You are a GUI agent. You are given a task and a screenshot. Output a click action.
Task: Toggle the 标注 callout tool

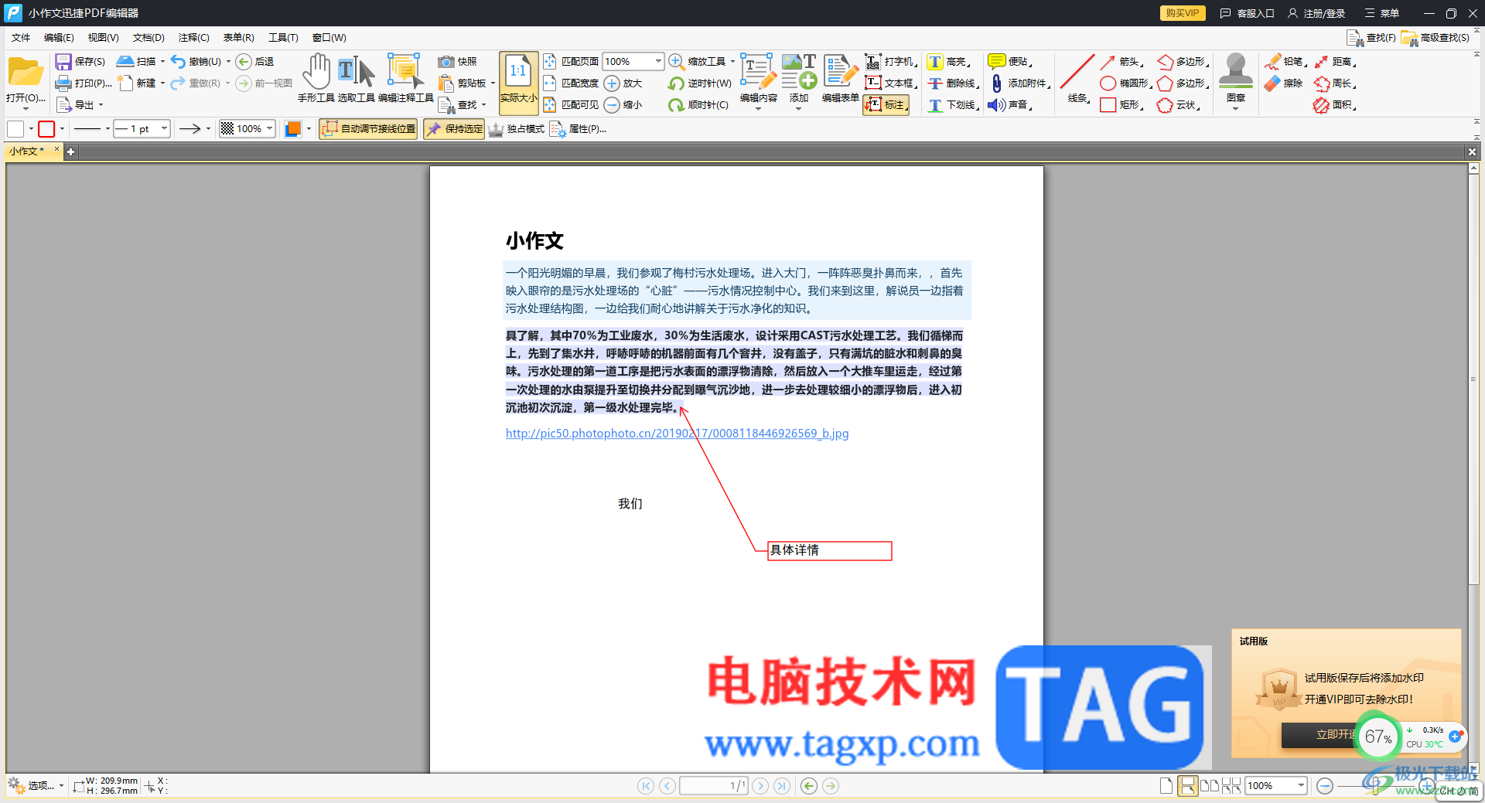tap(886, 104)
